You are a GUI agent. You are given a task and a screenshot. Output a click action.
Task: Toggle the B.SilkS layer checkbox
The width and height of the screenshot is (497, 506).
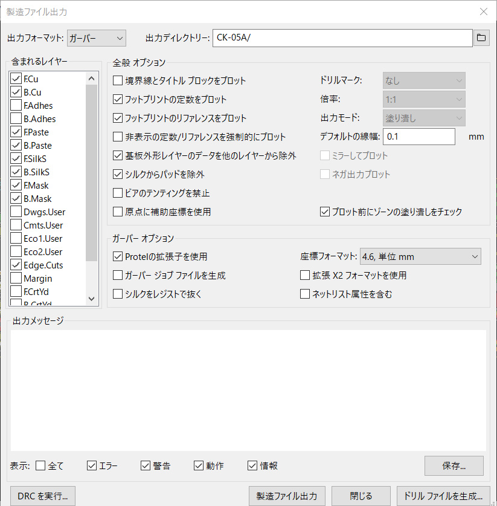tap(16, 172)
